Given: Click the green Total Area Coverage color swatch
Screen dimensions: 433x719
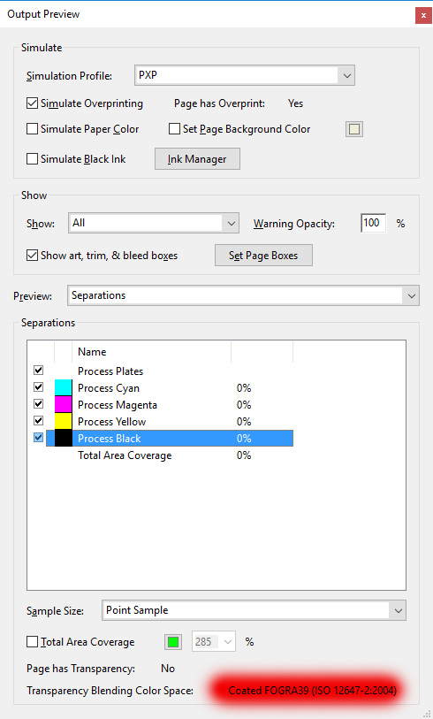Looking at the screenshot, I should coord(173,642).
